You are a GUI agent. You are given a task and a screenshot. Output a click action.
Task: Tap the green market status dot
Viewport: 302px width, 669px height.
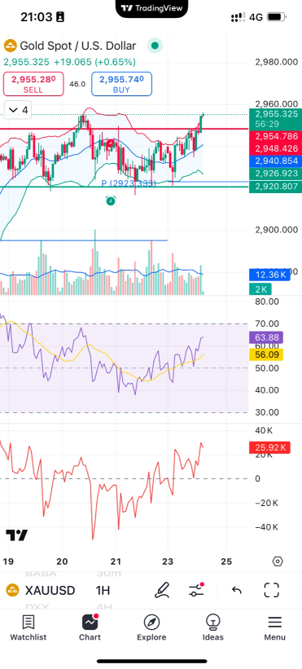pyautogui.click(x=155, y=46)
